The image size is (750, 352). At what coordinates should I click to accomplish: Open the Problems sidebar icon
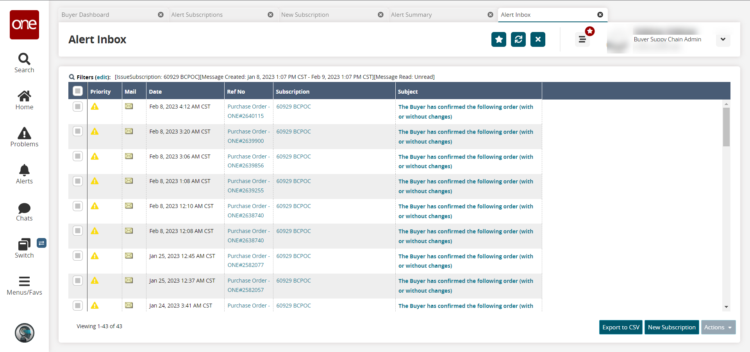[24, 133]
